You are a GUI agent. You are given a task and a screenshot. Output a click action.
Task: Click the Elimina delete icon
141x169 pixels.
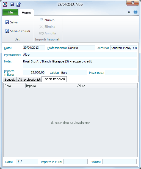tap(41, 27)
